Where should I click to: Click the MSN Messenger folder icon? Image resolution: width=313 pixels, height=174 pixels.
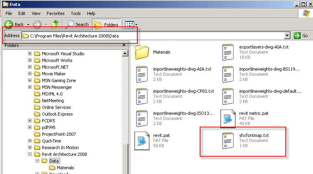click(x=37, y=87)
